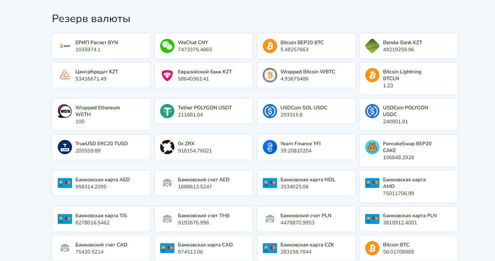Click the "USDCoin SOL USDC" name
Screen dimensions: 495x261
click(304, 108)
